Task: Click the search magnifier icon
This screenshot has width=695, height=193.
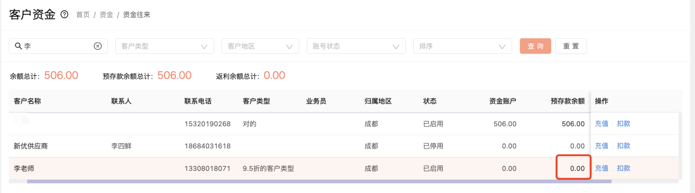Action: 18,46
